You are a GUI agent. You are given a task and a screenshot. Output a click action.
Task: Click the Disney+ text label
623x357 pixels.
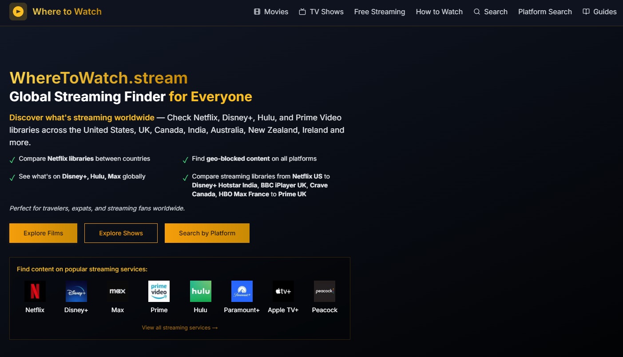pyautogui.click(x=76, y=310)
